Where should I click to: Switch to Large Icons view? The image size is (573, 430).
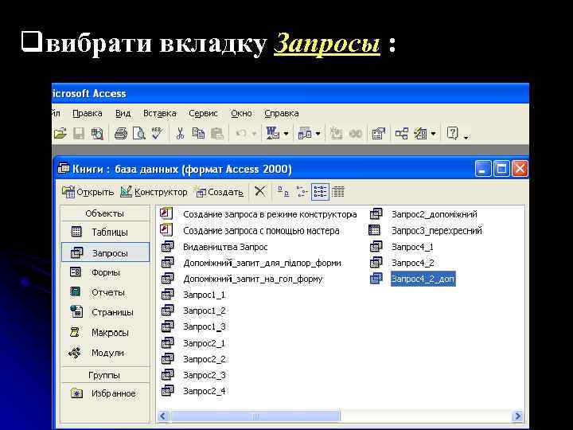click(x=283, y=191)
